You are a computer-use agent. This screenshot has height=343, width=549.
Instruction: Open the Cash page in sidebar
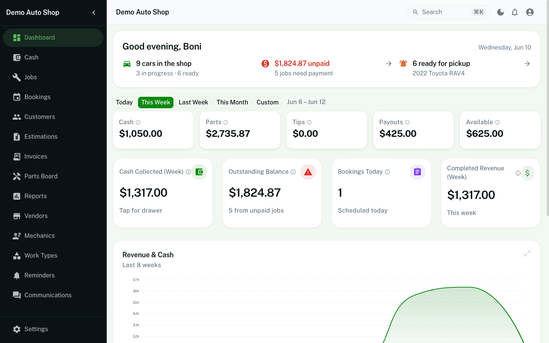53,58
